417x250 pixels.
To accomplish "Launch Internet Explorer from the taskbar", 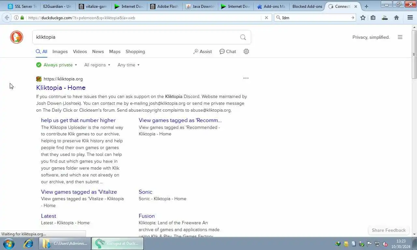I will click(28, 243).
